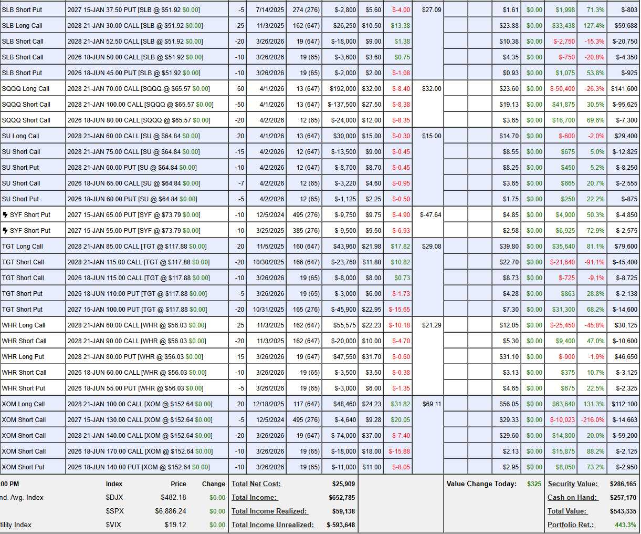Click the Total Value link
Viewport: 641px width, 534px height.
point(567,511)
